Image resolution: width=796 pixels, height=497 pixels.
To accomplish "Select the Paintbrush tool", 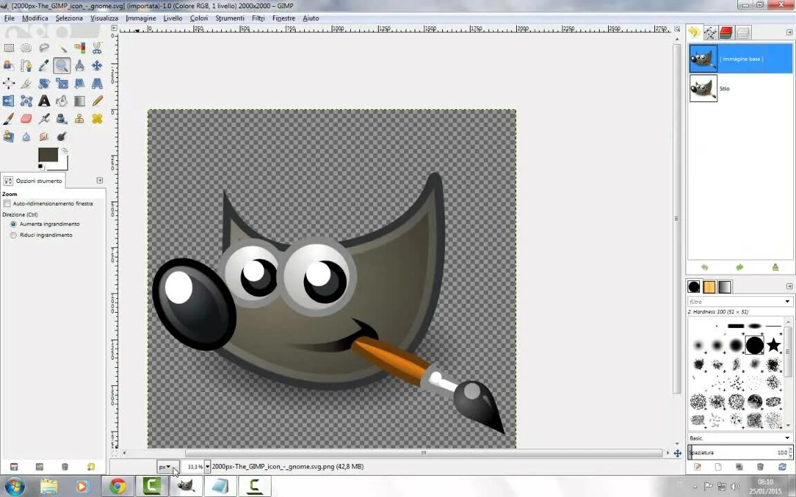I will tap(8, 119).
